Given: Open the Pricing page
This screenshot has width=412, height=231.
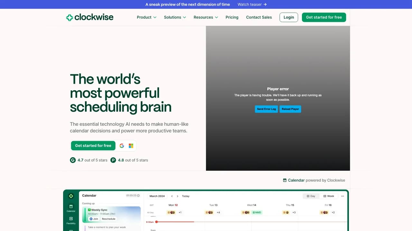Looking at the screenshot, I should click(x=232, y=17).
